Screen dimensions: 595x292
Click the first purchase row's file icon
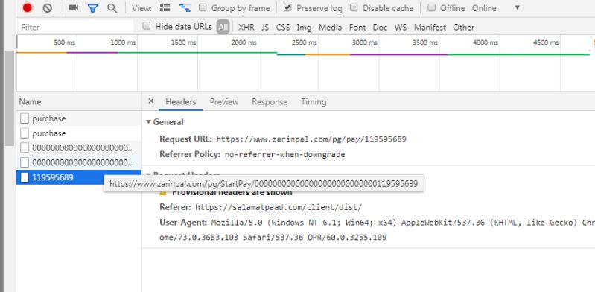coord(25,118)
